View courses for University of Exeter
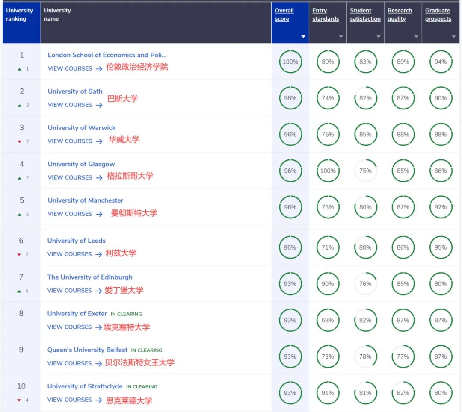Screen dimensions: 462x412 [x=74, y=327]
